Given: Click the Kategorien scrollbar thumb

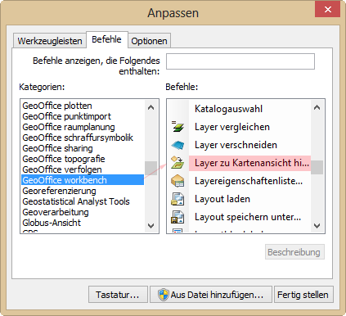Looking at the screenshot, I should click(x=151, y=168).
